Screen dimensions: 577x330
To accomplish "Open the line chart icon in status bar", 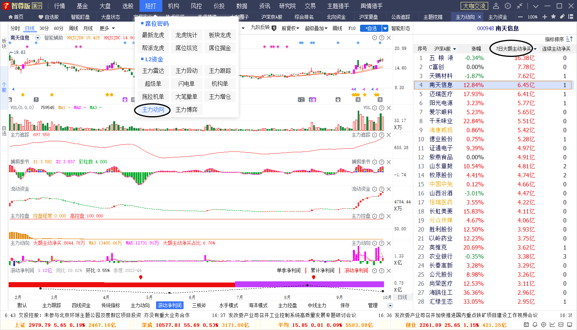I will tap(552, 325).
